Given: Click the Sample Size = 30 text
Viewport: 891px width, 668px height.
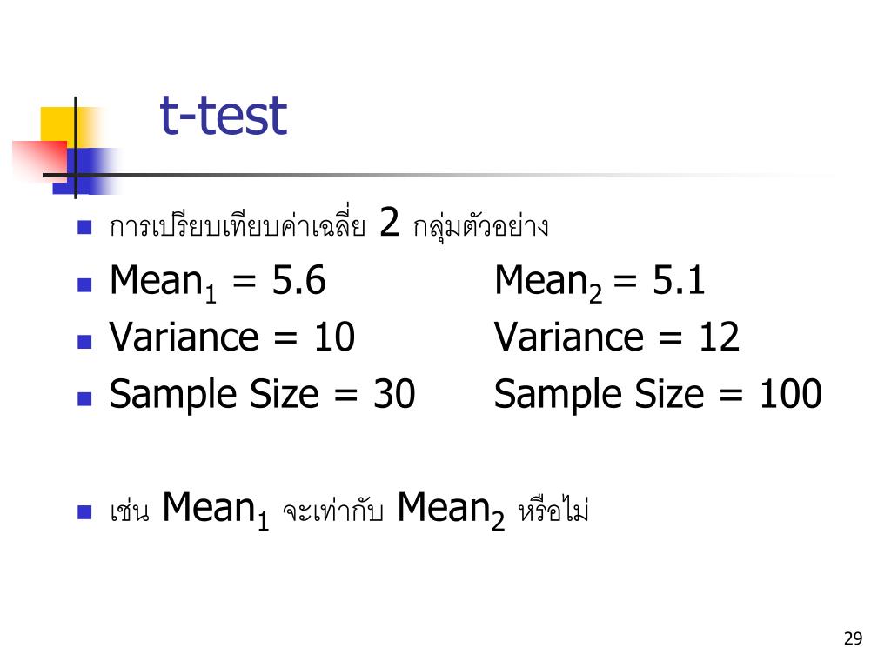Looking at the screenshot, I should [263, 395].
